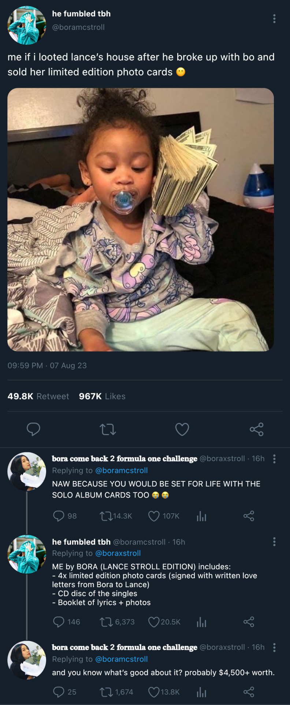Reply to the main tweet

(x=33, y=429)
